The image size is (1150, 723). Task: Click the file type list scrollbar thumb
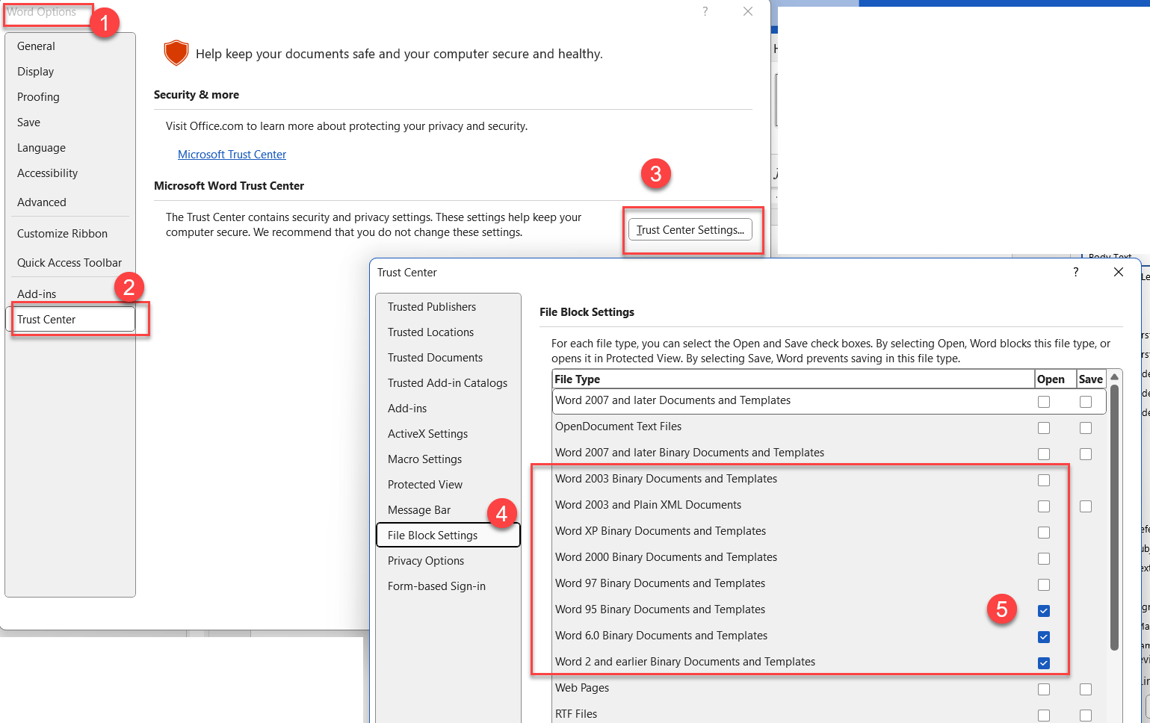(1114, 517)
